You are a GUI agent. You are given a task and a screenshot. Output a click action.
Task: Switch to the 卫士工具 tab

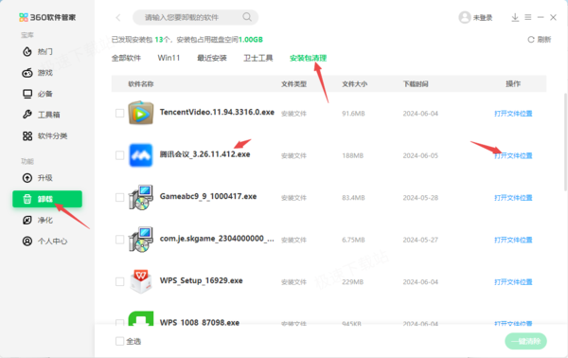pos(257,58)
